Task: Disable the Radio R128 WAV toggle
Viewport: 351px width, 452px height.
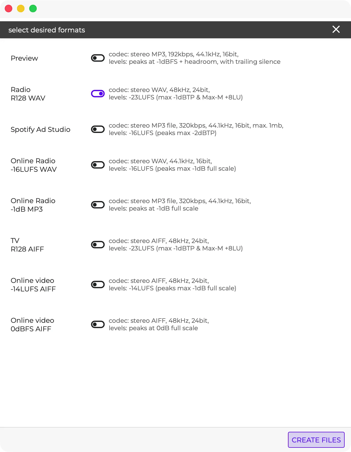Action: 98,94
